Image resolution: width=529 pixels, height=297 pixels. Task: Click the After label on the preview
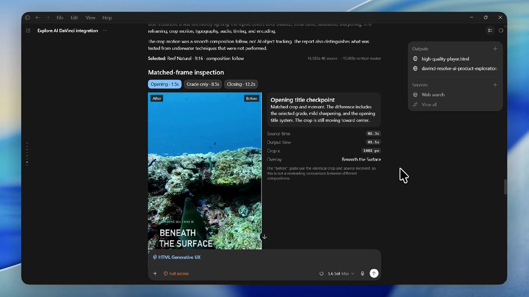pos(157,99)
